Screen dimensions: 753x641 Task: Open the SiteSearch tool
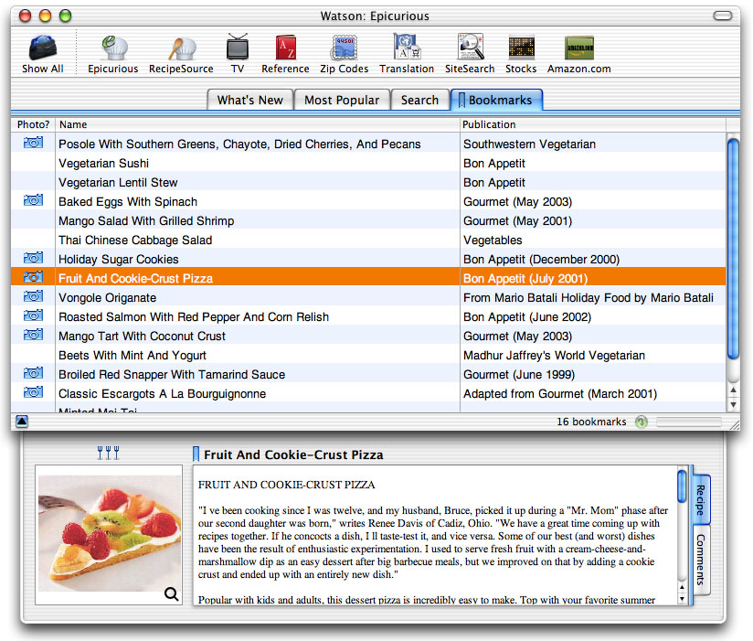pos(470,54)
